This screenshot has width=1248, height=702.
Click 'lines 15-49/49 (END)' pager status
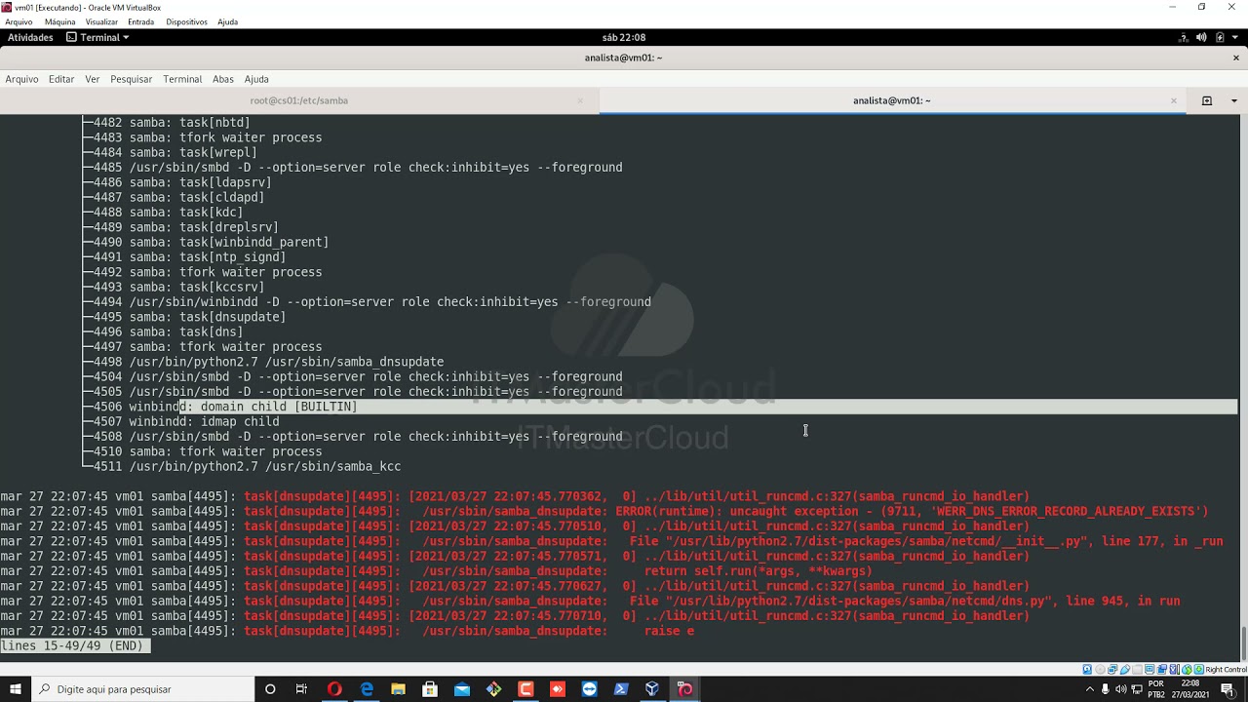pos(73,646)
